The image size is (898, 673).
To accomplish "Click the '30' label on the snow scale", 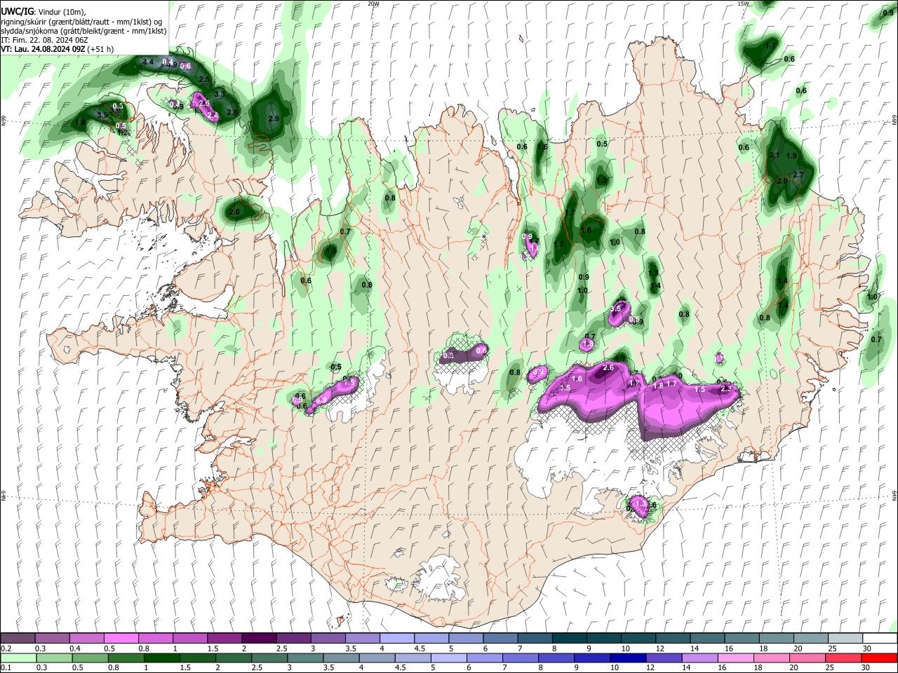I will point(867,648).
